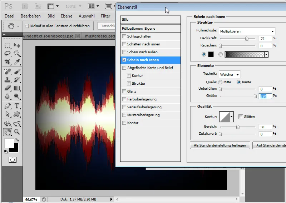286x203 pixels.
Task: Select the Healing Brush tool
Action: [x=8, y=71]
